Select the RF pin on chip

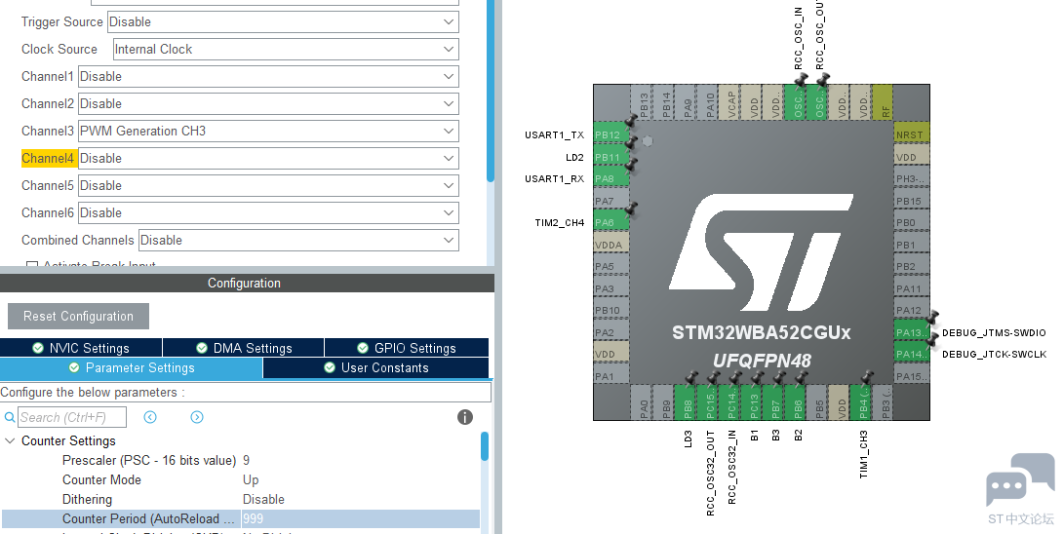pos(885,102)
